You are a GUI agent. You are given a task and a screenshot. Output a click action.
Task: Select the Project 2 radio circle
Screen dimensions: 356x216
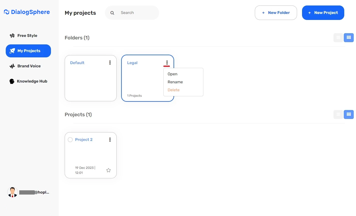coord(70,140)
